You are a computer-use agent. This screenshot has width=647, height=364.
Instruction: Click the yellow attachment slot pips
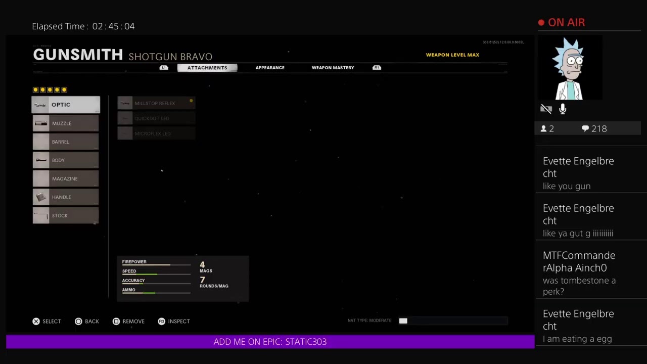(50, 89)
